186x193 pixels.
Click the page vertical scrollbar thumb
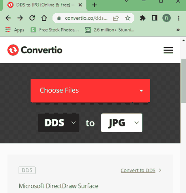pyautogui.click(x=184, y=81)
